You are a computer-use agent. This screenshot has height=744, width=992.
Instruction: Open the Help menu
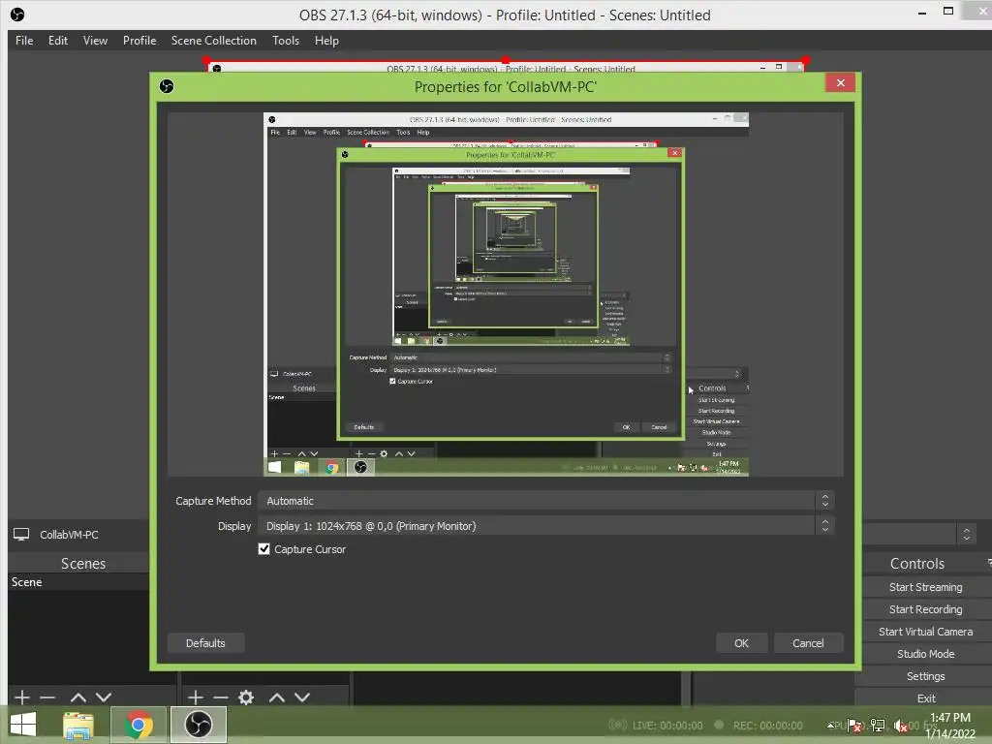tap(326, 41)
